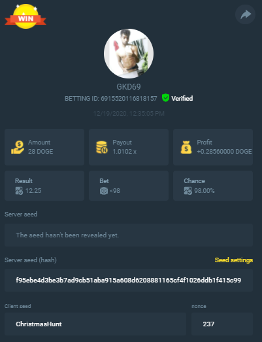
Task: Click the share arrow icon
Action: (245, 14)
